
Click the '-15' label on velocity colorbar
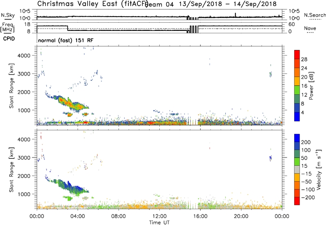306,174
